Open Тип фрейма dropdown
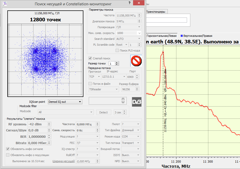The height and width of the screenshot is (169, 240). coord(131,130)
